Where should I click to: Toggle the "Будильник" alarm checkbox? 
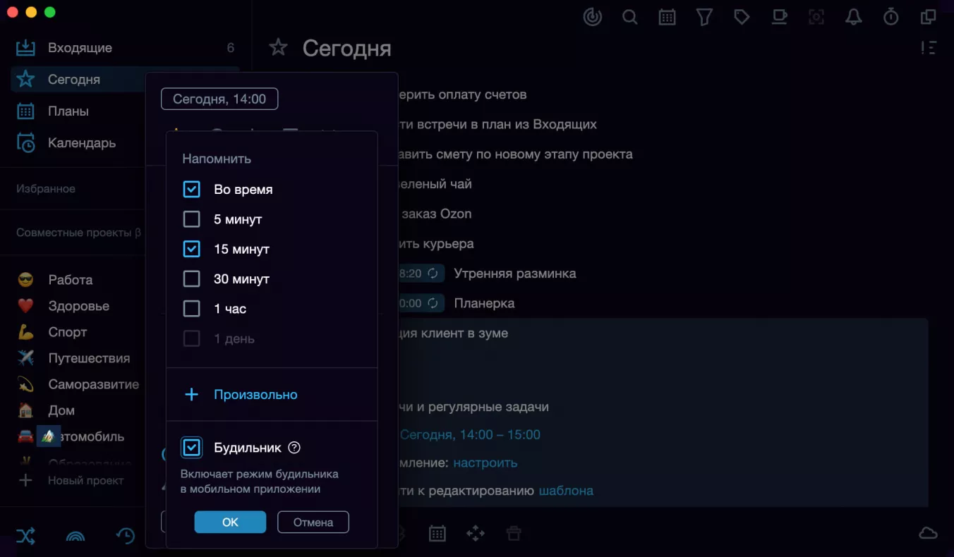[x=191, y=448]
